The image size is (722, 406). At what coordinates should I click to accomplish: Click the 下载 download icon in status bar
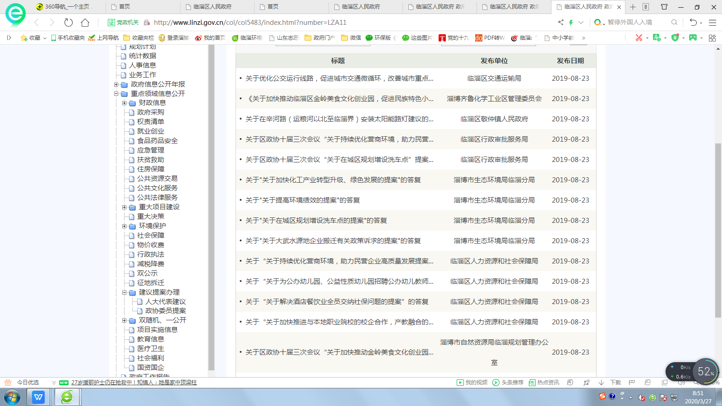pyautogui.click(x=601, y=383)
